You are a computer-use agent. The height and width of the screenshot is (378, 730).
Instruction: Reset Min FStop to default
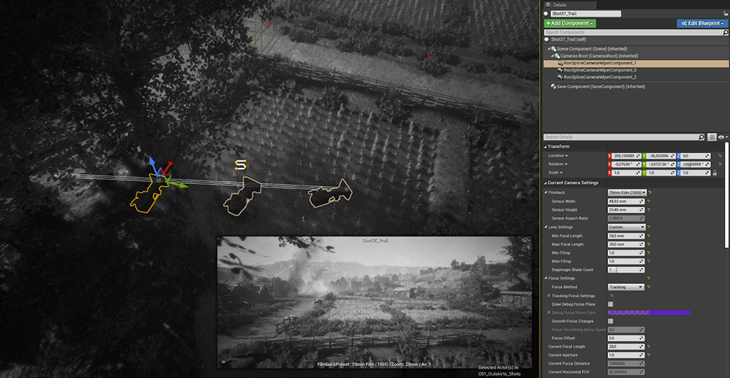(649, 252)
